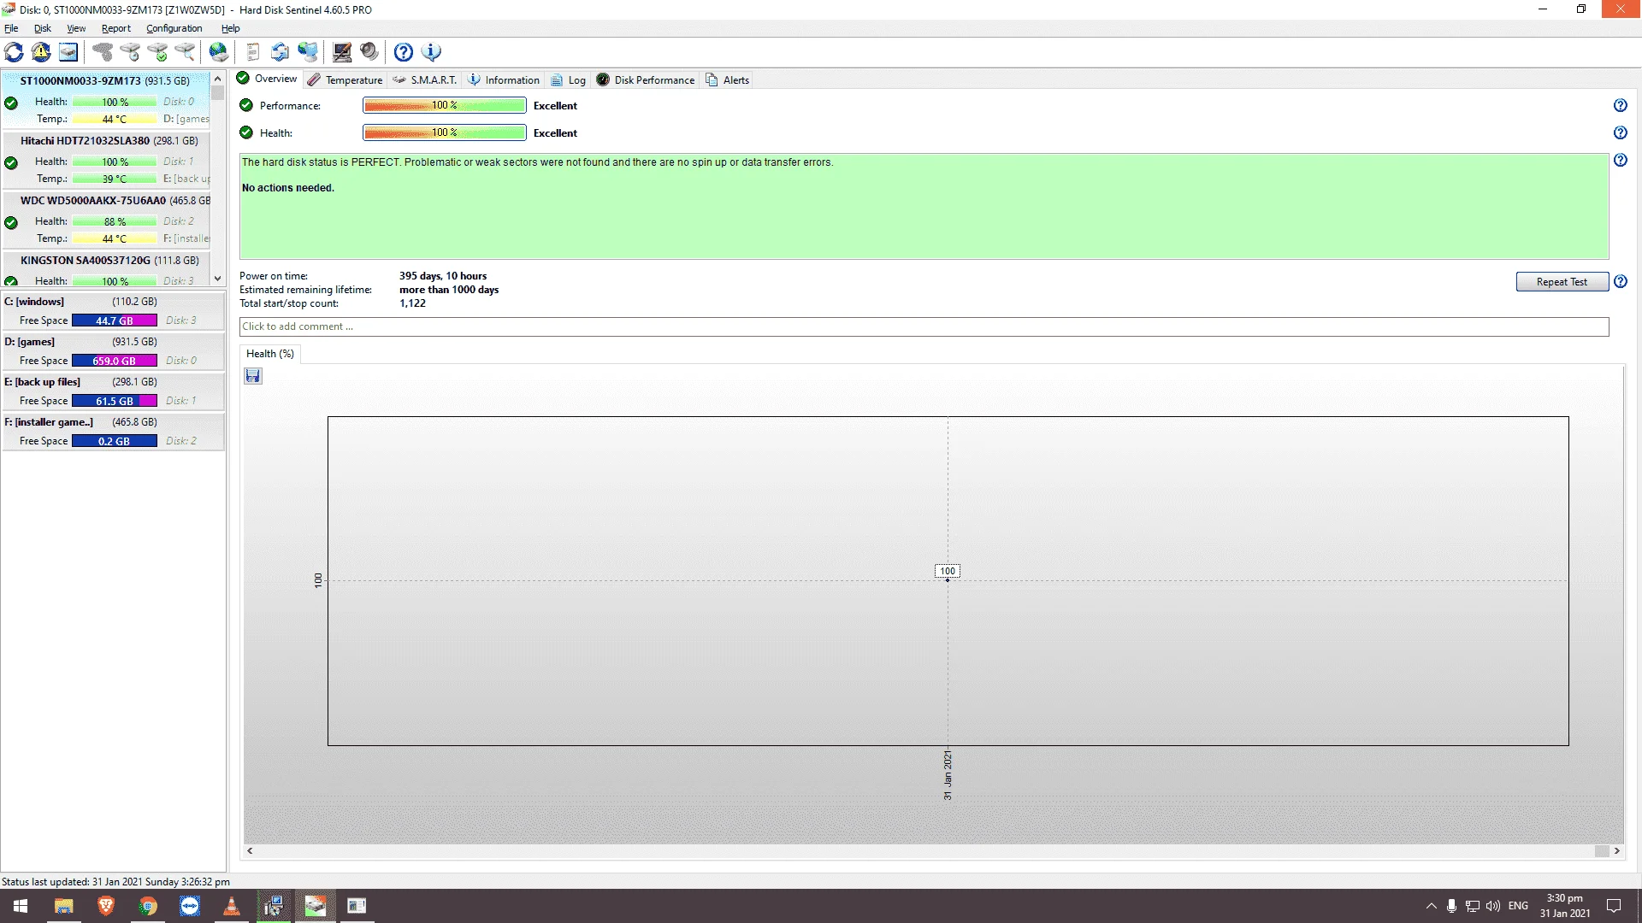1642x923 pixels.
Task: Click the save icon above Health chart
Action: [x=253, y=376]
